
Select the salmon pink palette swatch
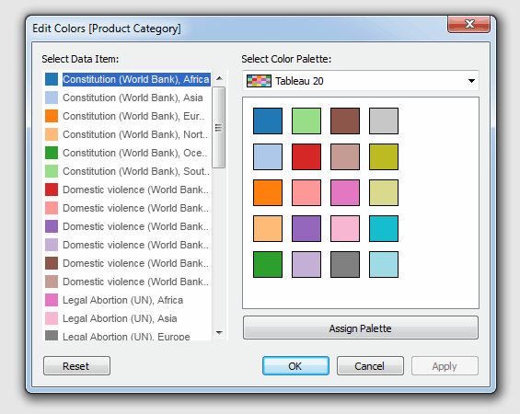(x=306, y=193)
